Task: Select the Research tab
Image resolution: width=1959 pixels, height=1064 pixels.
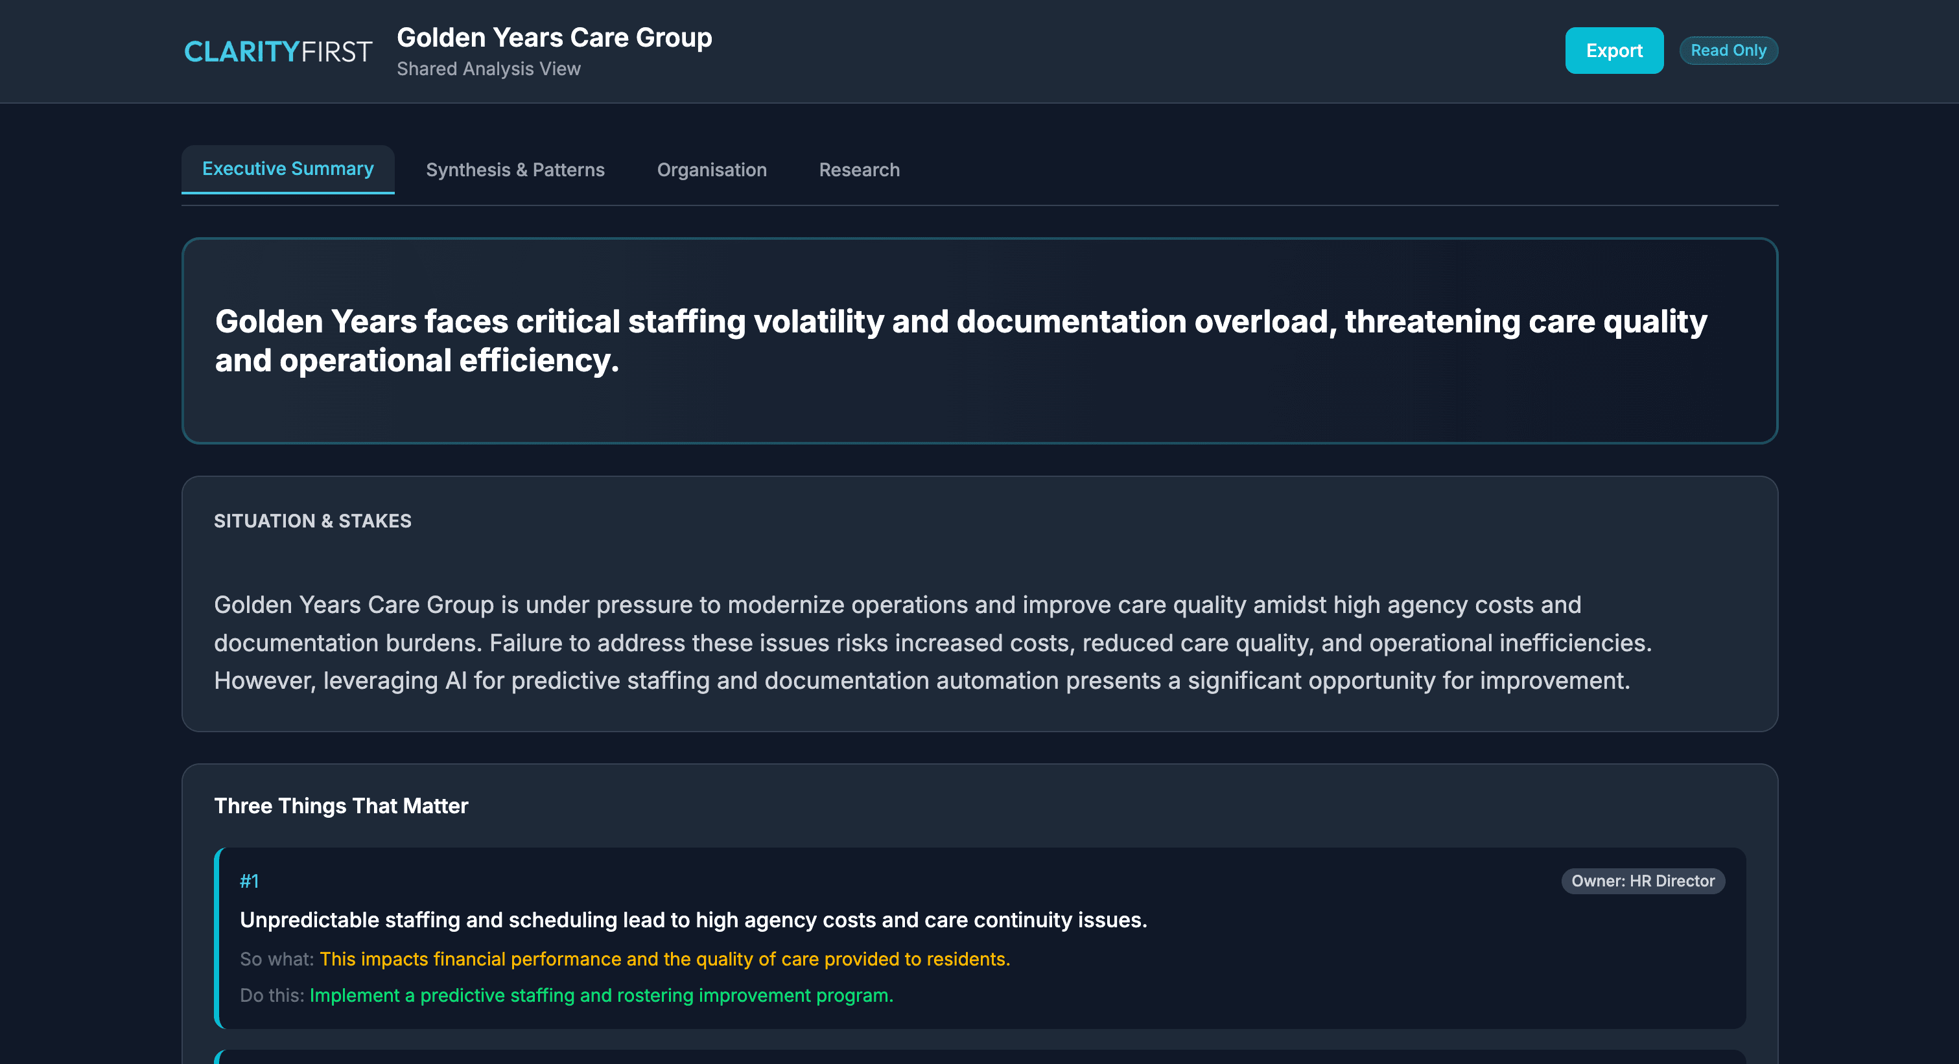Action: [x=858, y=168]
